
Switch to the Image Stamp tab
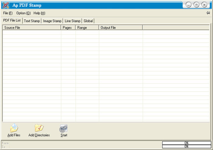coord(52,21)
